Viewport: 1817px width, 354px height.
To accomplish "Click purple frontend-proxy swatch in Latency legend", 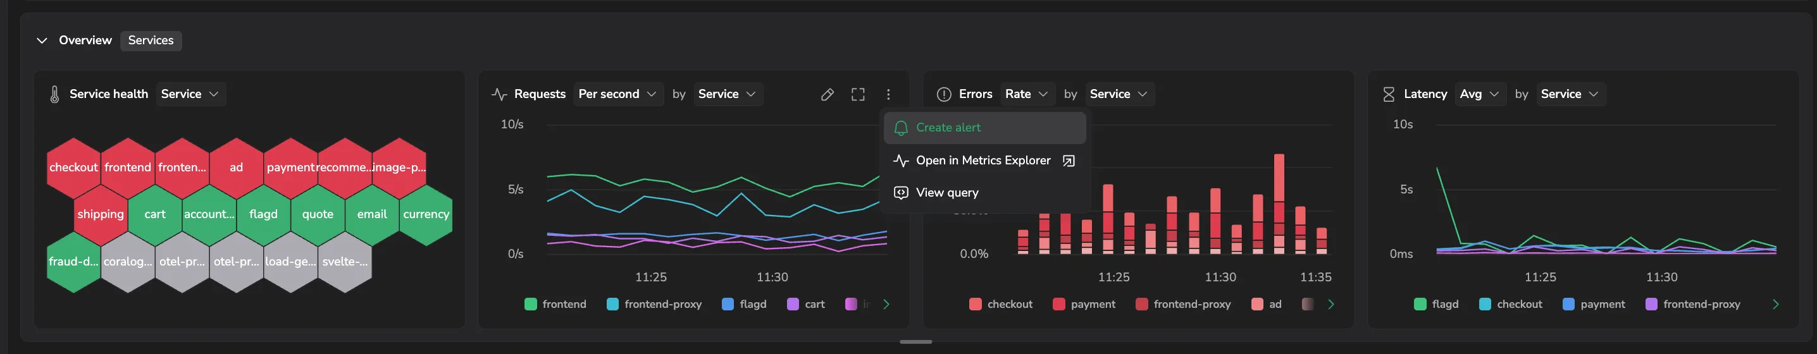I will click(x=1651, y=305).
